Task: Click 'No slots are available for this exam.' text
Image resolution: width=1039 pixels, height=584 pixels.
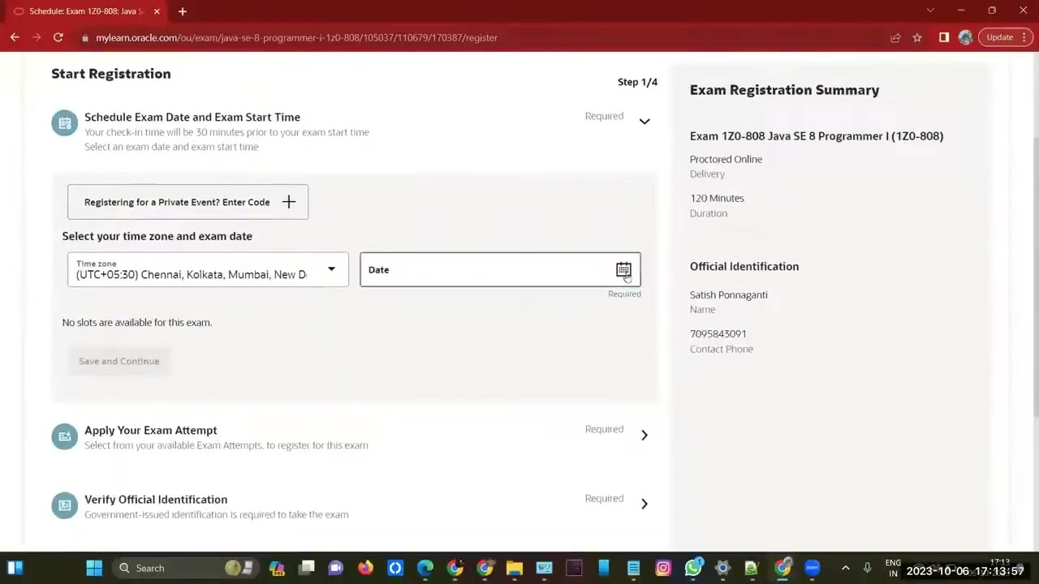Action: coord(137,322)
